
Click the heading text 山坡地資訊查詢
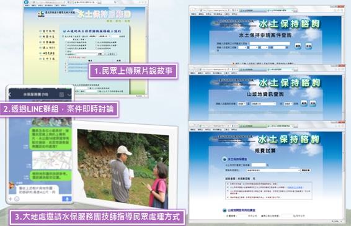pos(265,94)
